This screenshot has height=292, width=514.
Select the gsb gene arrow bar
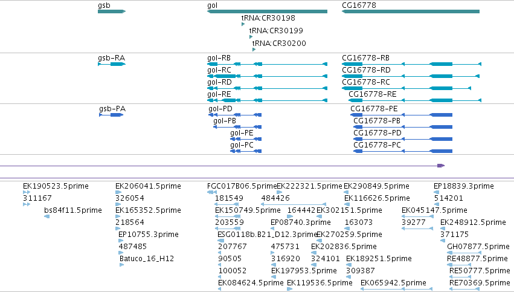coord(112,11)
